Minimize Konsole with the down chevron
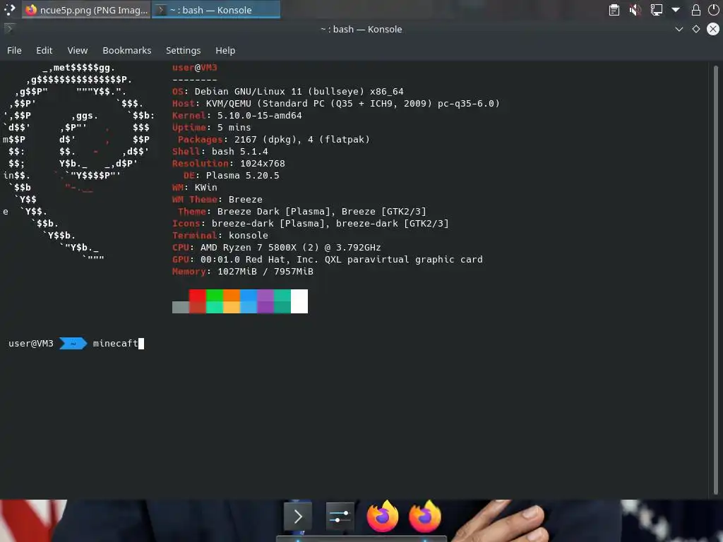This screenshot has height=542, width=723. coord(679,29)
